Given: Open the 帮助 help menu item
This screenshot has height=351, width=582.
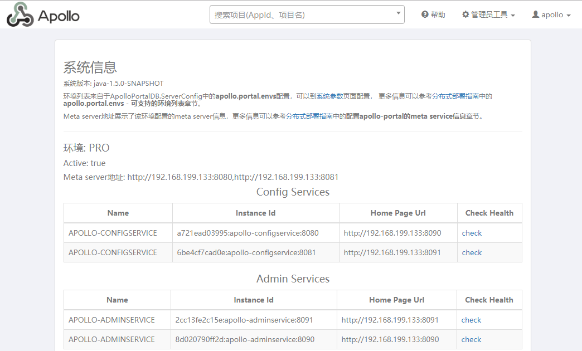Looking at the screenshot, I should [x=433, y=14].
